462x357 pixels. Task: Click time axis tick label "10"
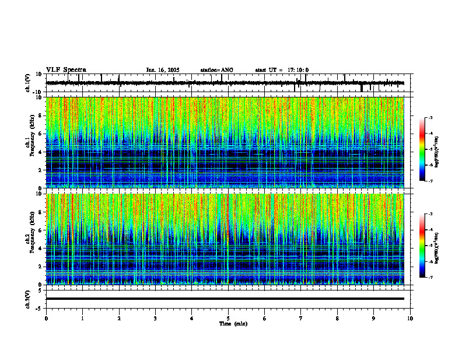(410, 318)
